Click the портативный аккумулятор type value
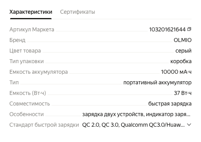This screenshot has width=201, height=142. tap(158, 82)
